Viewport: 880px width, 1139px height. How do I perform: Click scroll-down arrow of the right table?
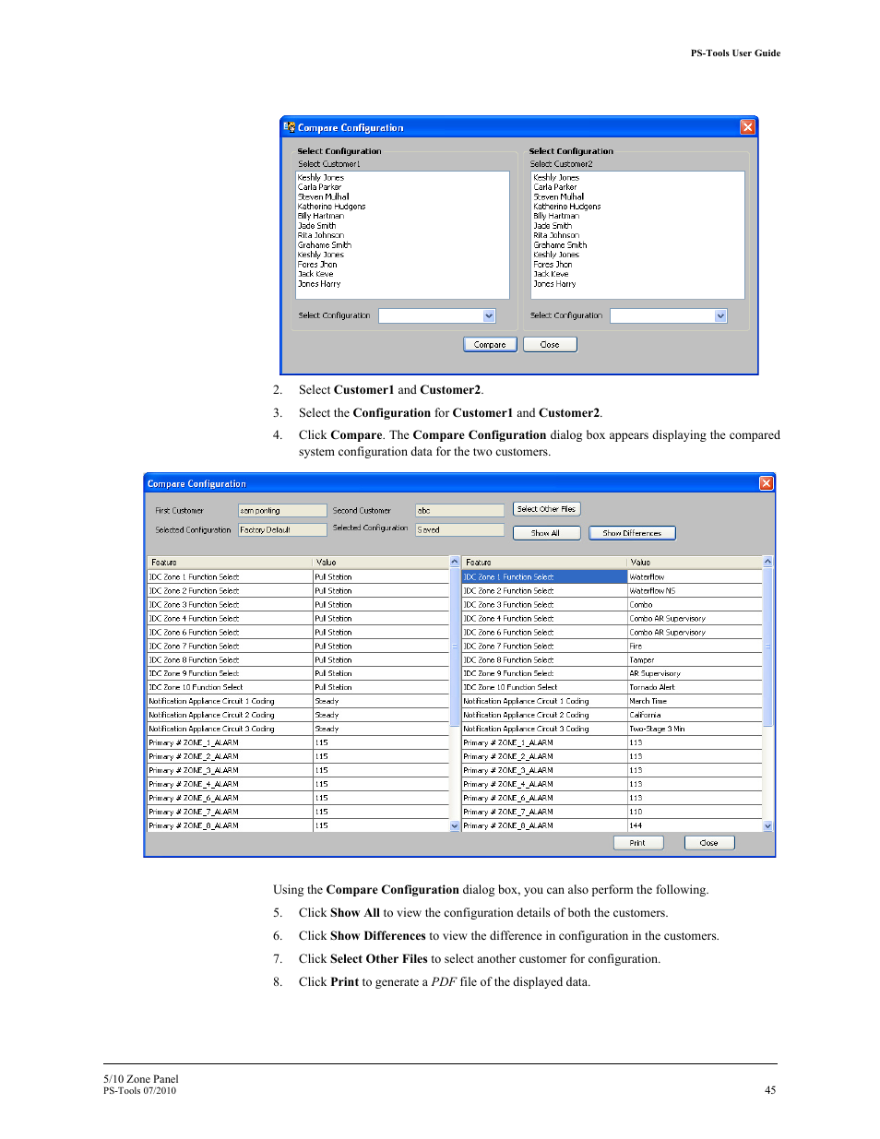point(767,826)
